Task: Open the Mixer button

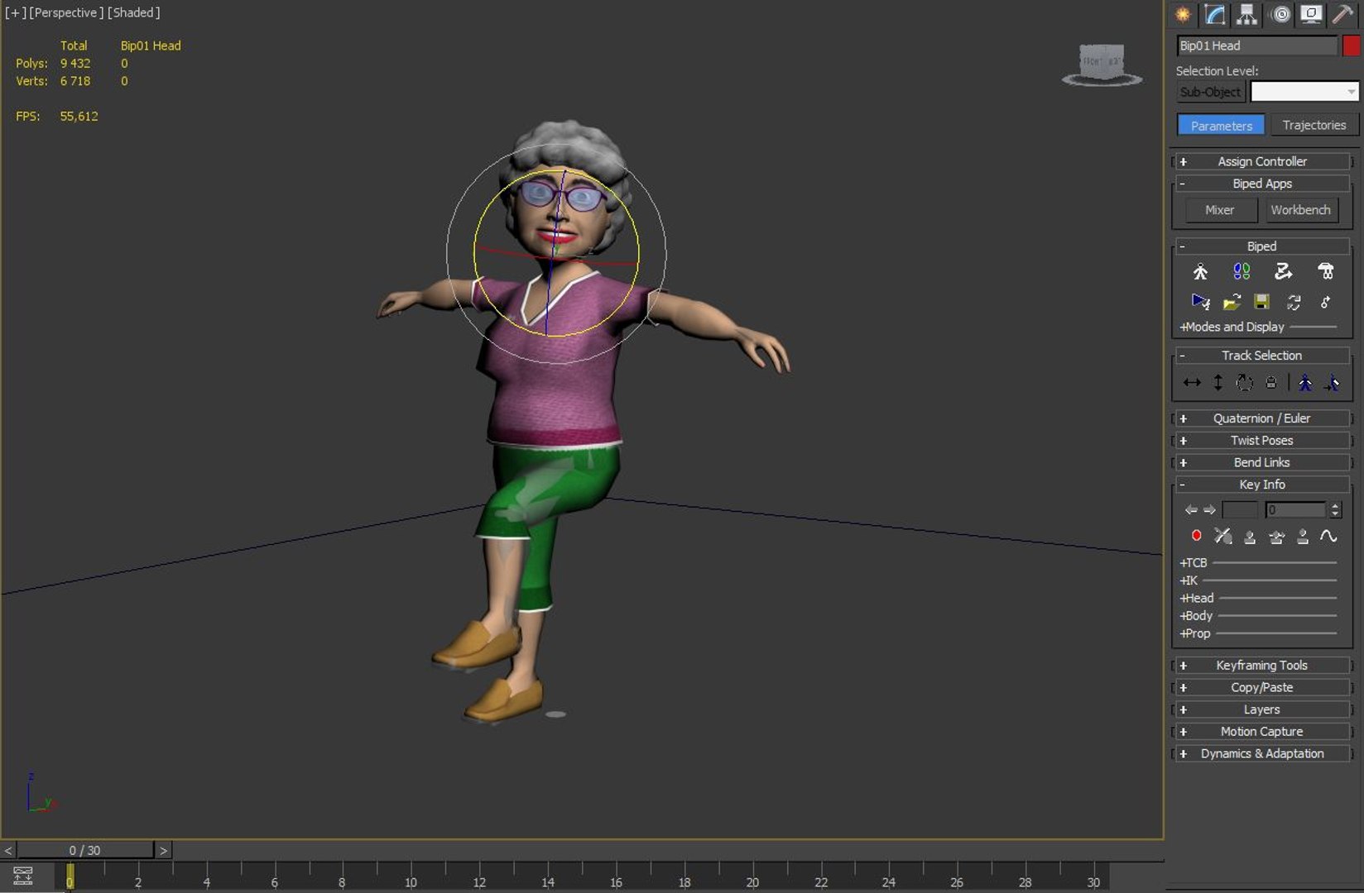Action: point(1219,210)
